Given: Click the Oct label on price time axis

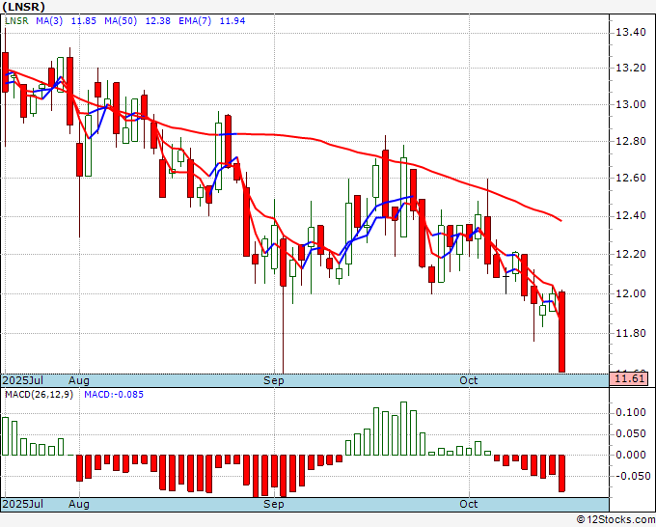Looking at the screenshot, I should tap(468, 380).
